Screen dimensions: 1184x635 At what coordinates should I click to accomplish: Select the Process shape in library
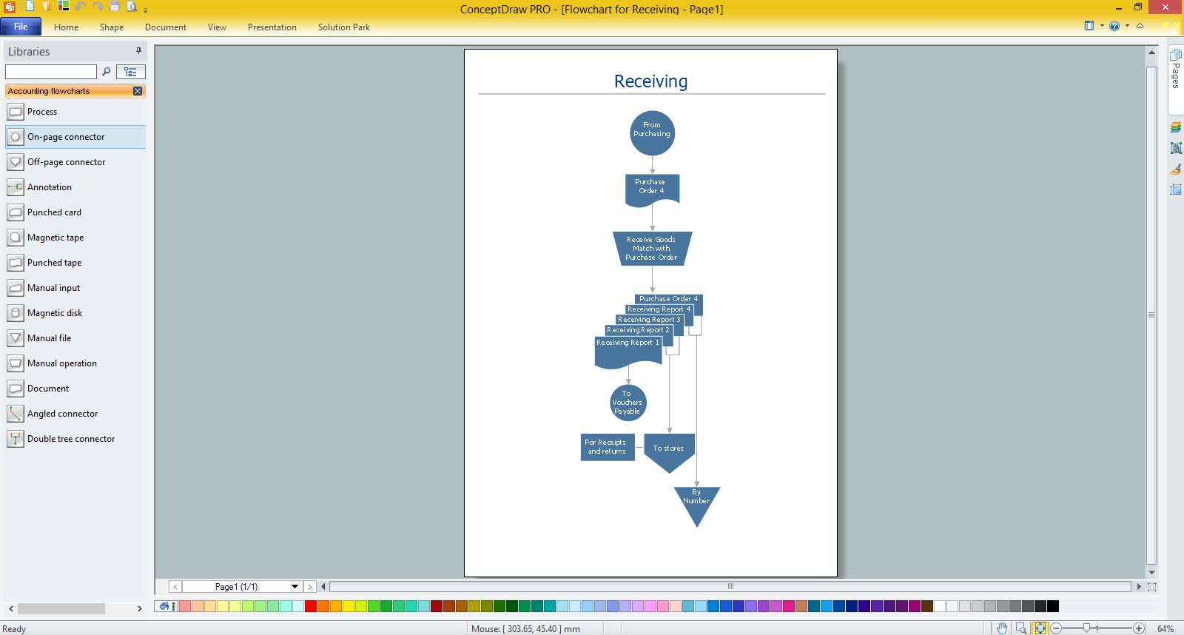(75, 112)
